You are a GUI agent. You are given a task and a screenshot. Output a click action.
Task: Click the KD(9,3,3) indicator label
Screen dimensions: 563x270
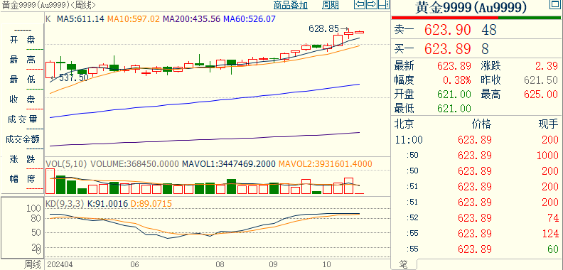click(64, 204)
